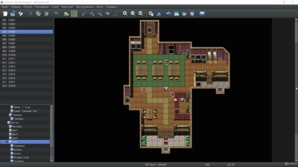
Task: Click the 50% zoom value in status bar
Action: 208,165
